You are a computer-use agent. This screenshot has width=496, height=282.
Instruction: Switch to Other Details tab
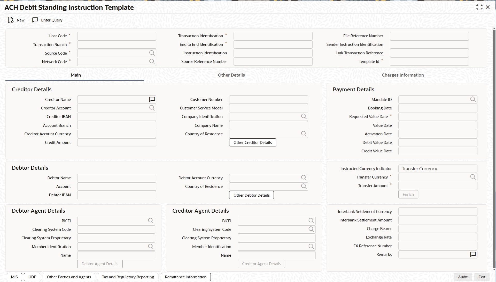click(231, 75)
